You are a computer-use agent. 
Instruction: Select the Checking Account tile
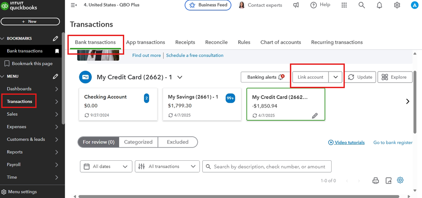[x=118, y=104]
